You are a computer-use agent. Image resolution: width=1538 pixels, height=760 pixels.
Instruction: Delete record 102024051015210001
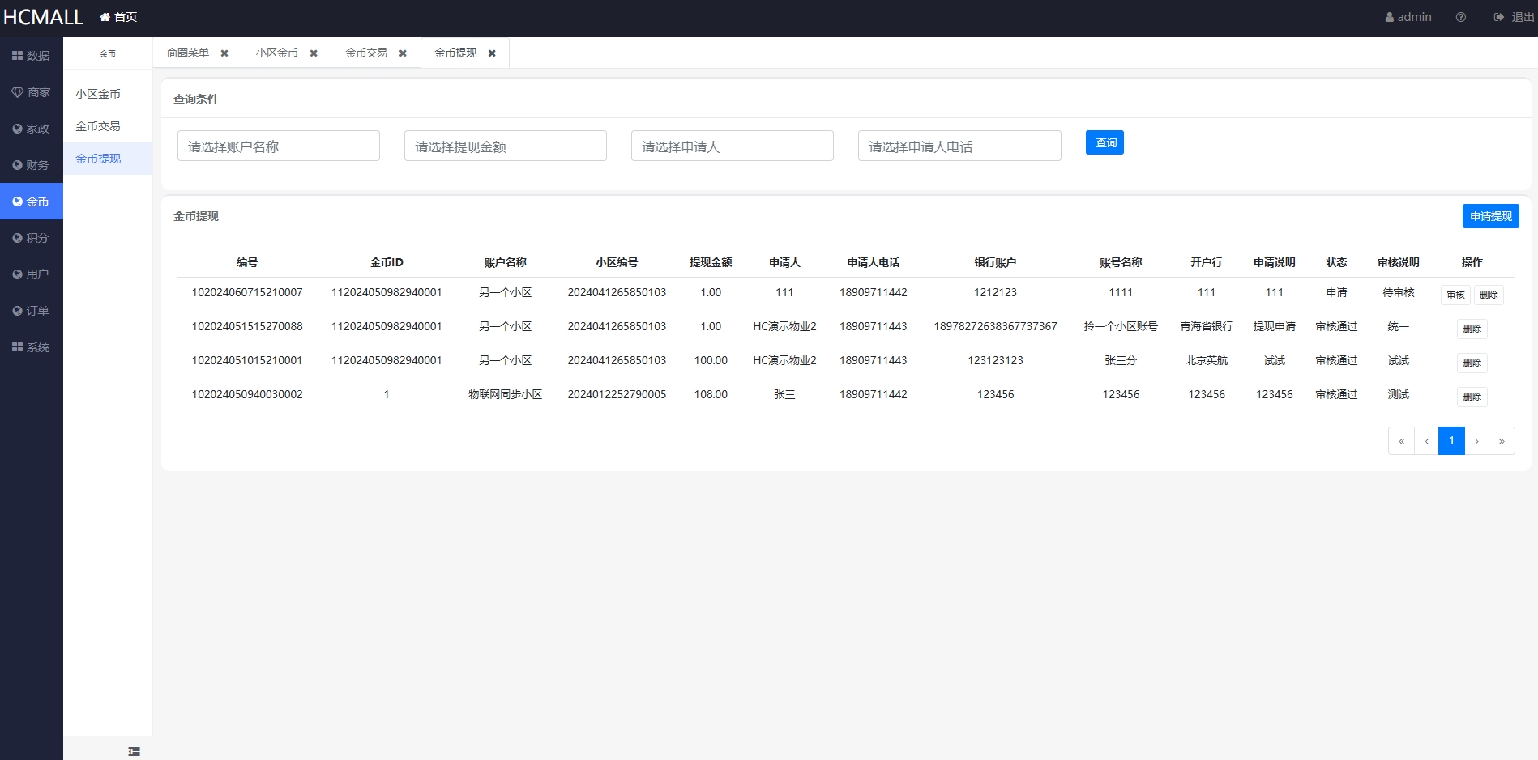click(x=1472, y=363)
